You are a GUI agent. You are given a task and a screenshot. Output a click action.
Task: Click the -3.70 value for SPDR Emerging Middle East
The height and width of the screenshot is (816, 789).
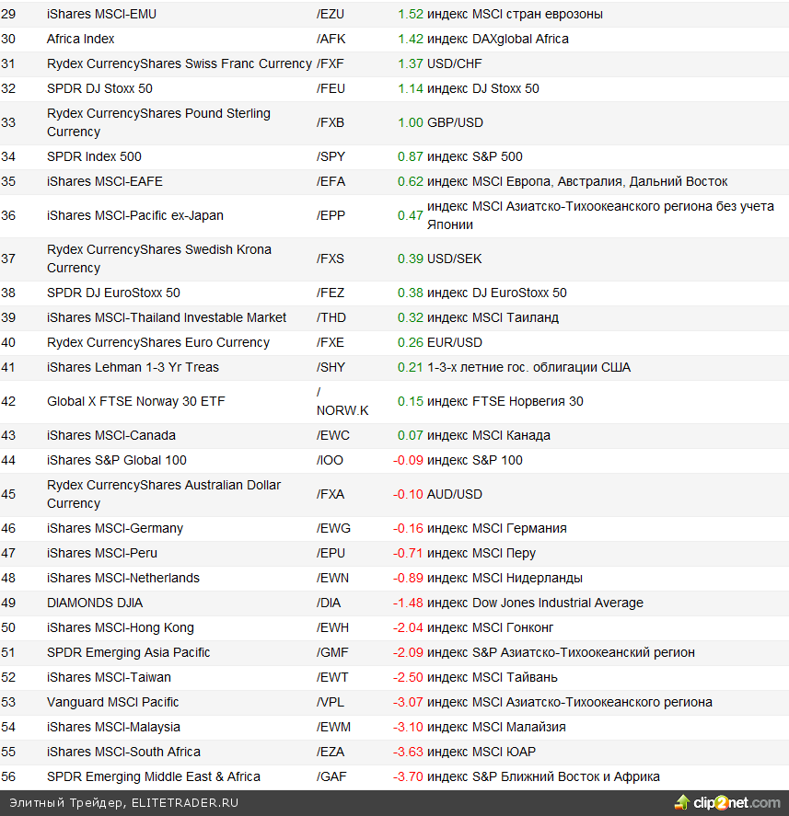tap(408, 776)
